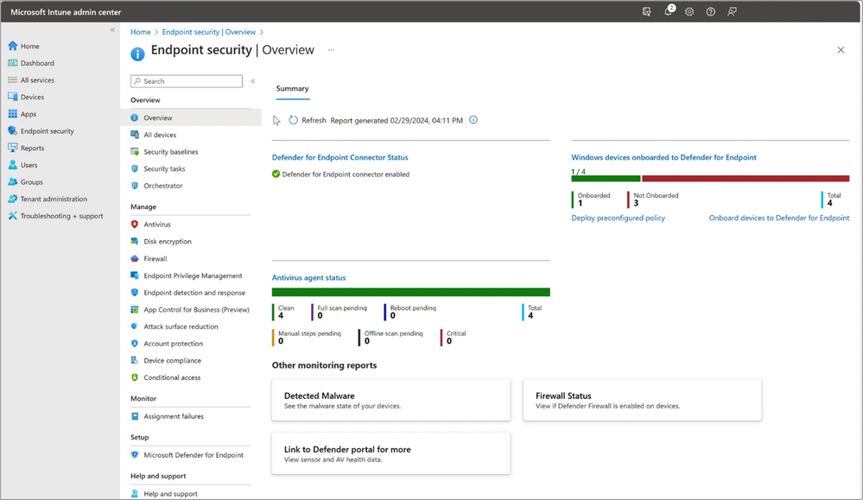Open the settings gear icon
Image resolution: width=863 pixels, height=500 pixels.
[689, 11]
